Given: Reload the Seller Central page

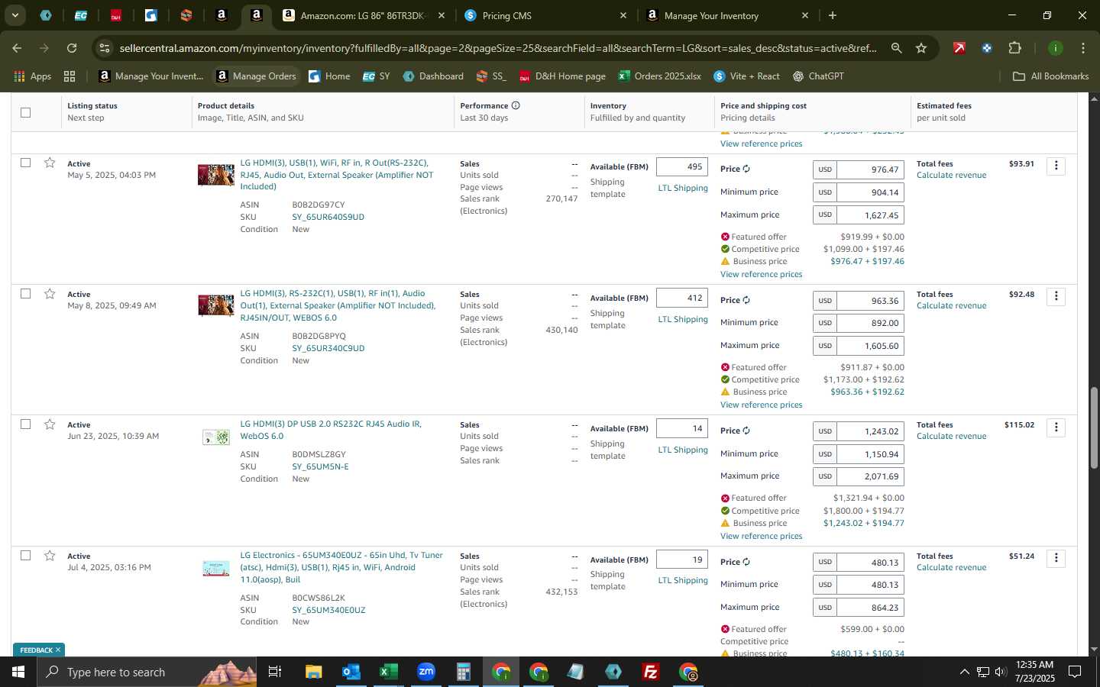Looking at the screenshot, I should (72, 48).
